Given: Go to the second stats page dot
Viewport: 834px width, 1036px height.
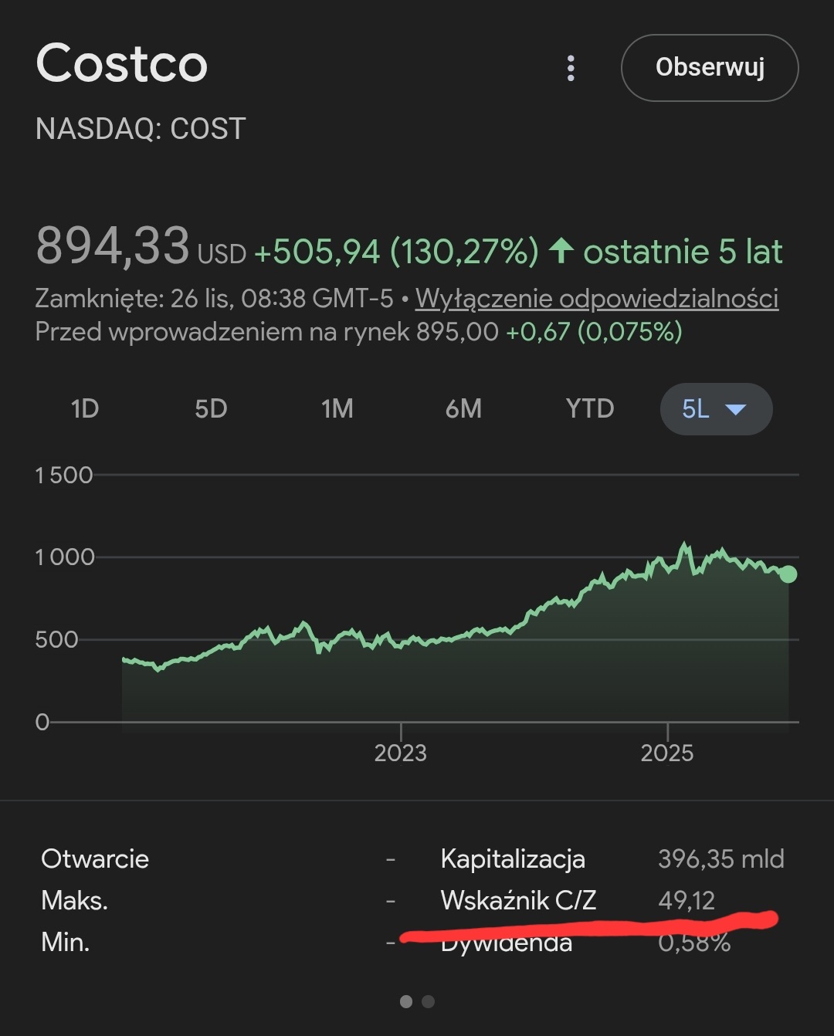Looking at the screenshot, I should (x=429, y=1001).
